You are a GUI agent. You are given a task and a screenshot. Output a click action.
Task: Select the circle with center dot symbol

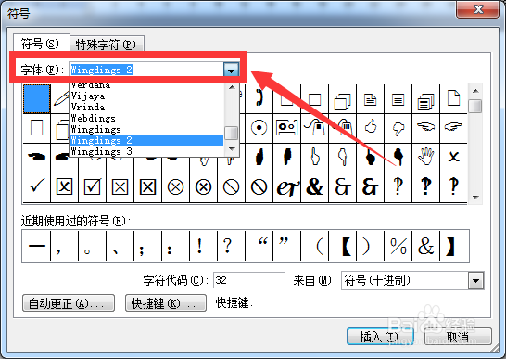(259, 128)
